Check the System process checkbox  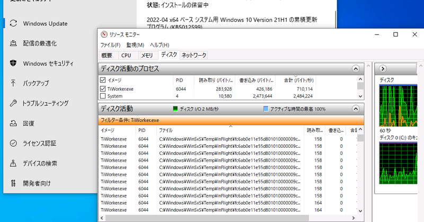click(103, 96)
